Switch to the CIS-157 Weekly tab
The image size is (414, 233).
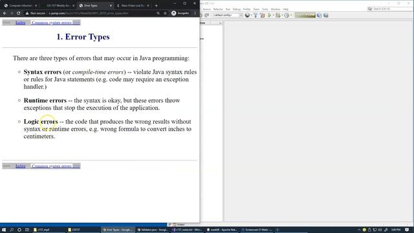(58, 6)
